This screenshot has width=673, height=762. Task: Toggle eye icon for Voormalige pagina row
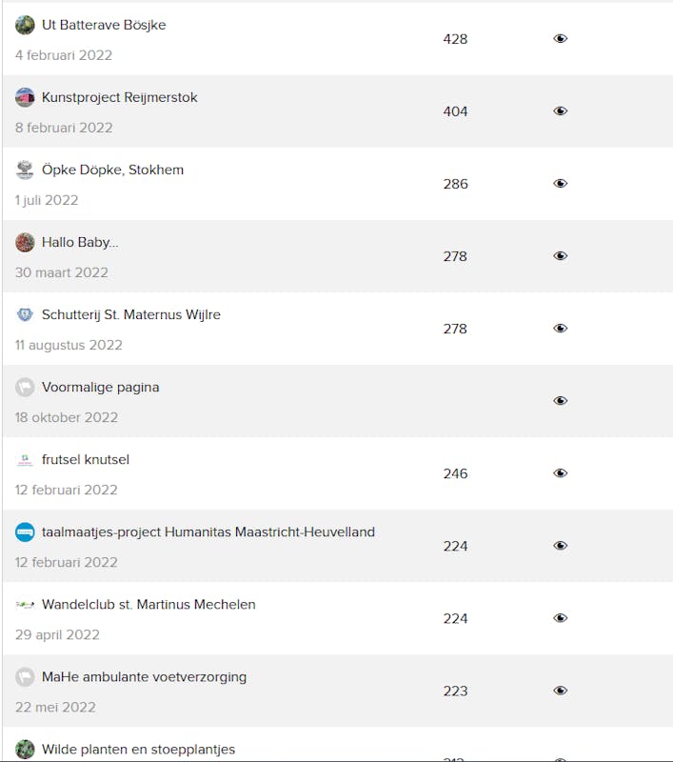[560, 401]
